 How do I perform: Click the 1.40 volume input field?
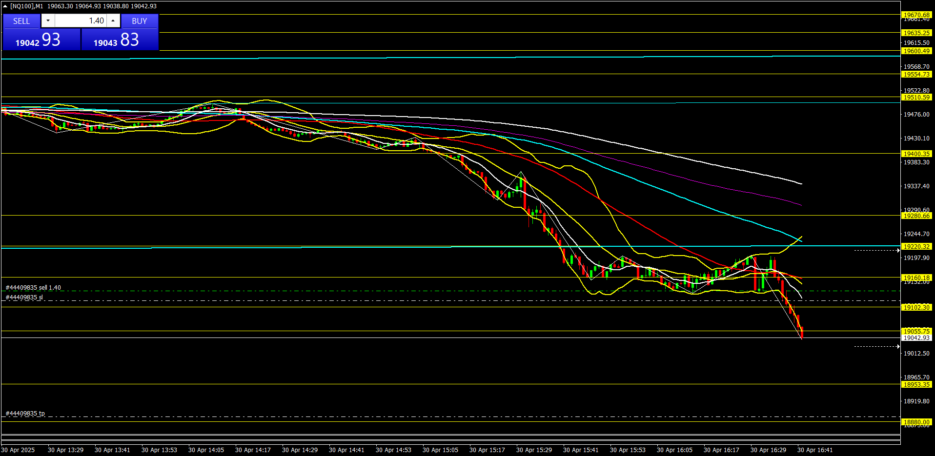coord(81,21)
